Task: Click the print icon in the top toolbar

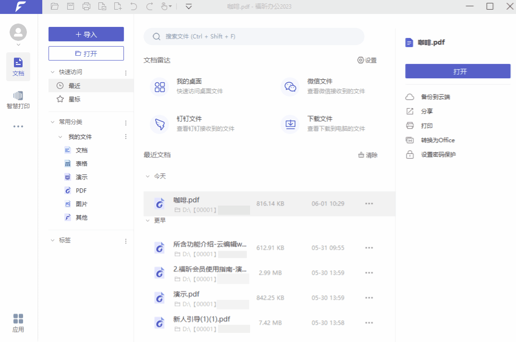Action: [86, 6]
